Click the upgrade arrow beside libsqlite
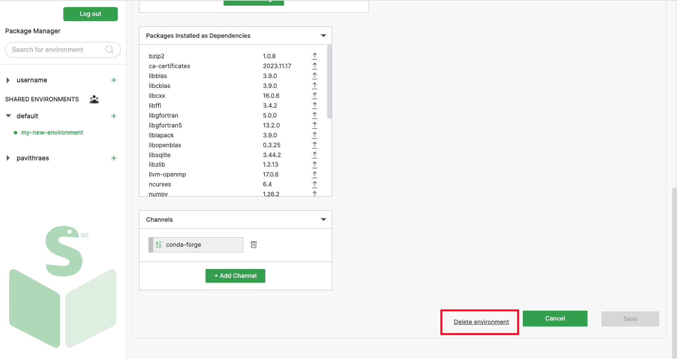Image resolution: width=677 pixels, height=359 pixels. [314, 155]
